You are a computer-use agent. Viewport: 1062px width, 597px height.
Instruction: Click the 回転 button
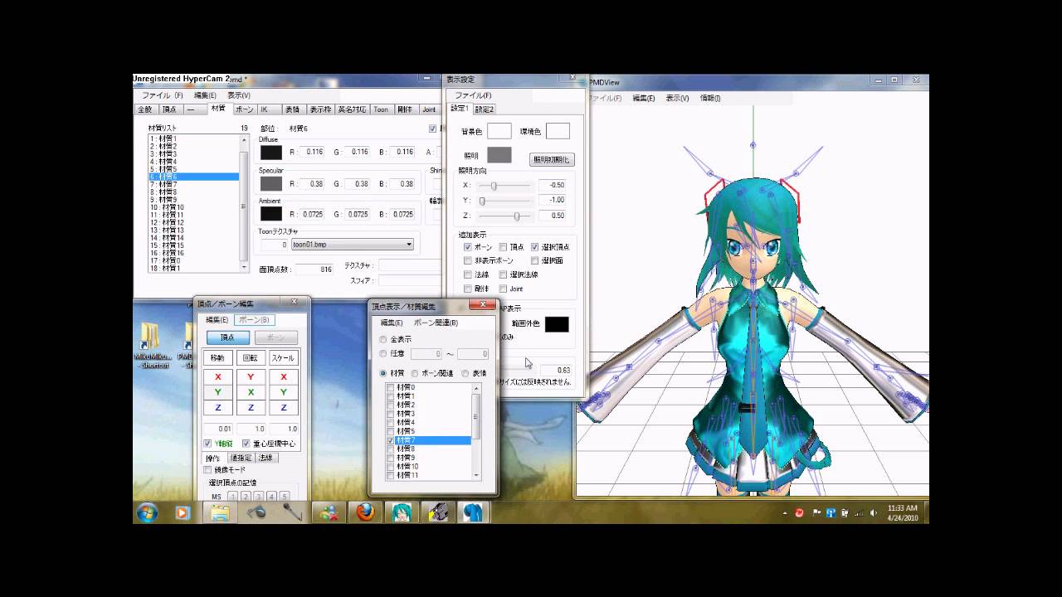(x=251, y=358)
